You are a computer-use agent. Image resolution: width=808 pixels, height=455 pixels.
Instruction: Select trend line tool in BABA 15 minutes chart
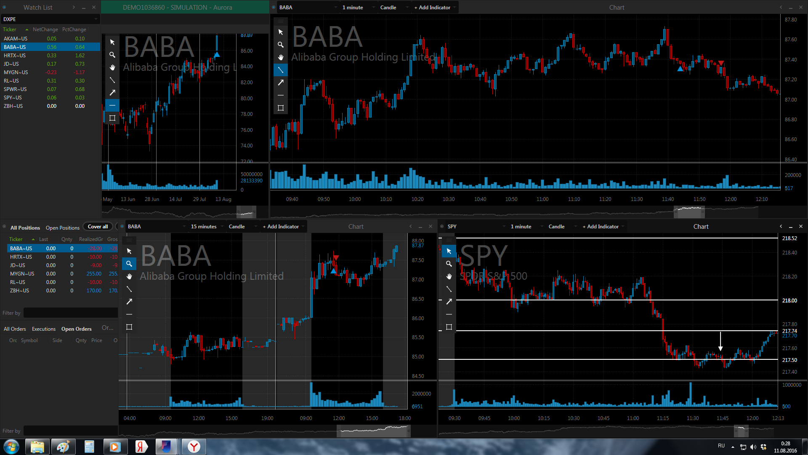tap(129, 289)
